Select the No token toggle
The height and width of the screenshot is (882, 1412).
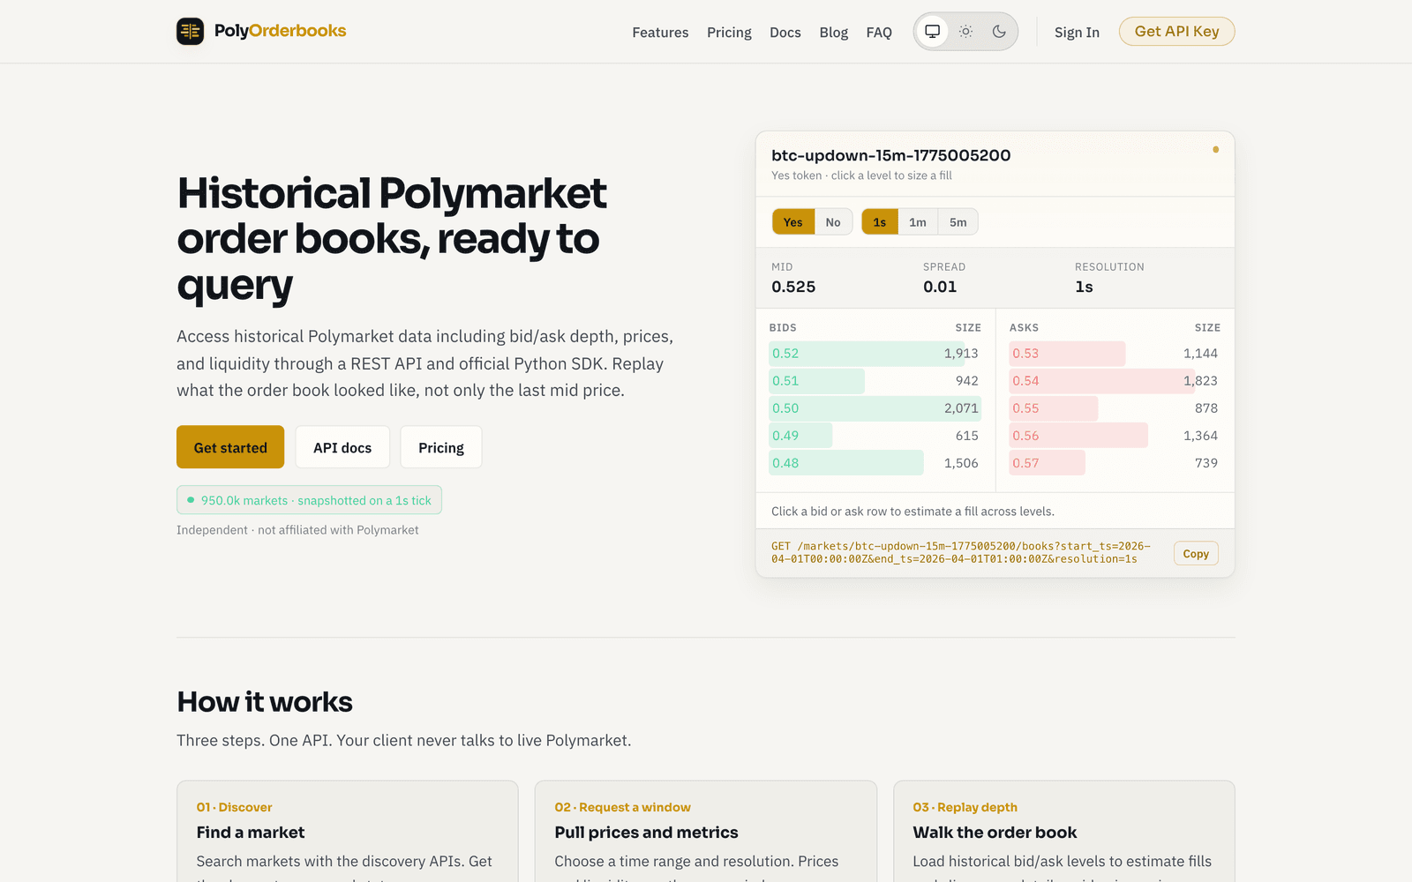pyautogui.click(x=833, y=222)
